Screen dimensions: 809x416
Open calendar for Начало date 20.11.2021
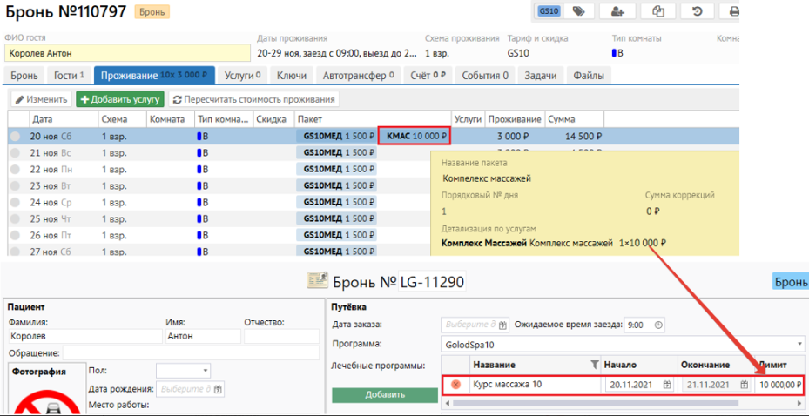[667, 385]
